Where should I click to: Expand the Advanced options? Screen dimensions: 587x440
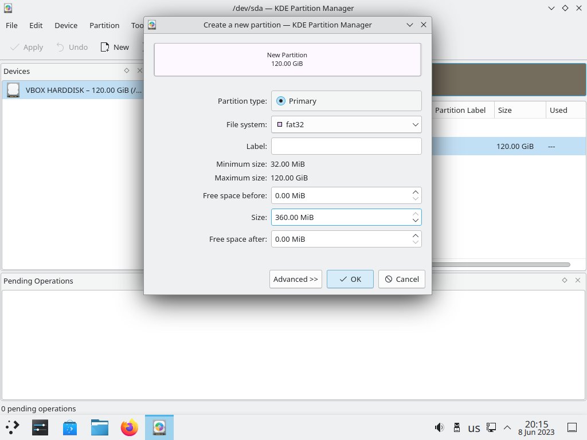click(x=295, y=279)
